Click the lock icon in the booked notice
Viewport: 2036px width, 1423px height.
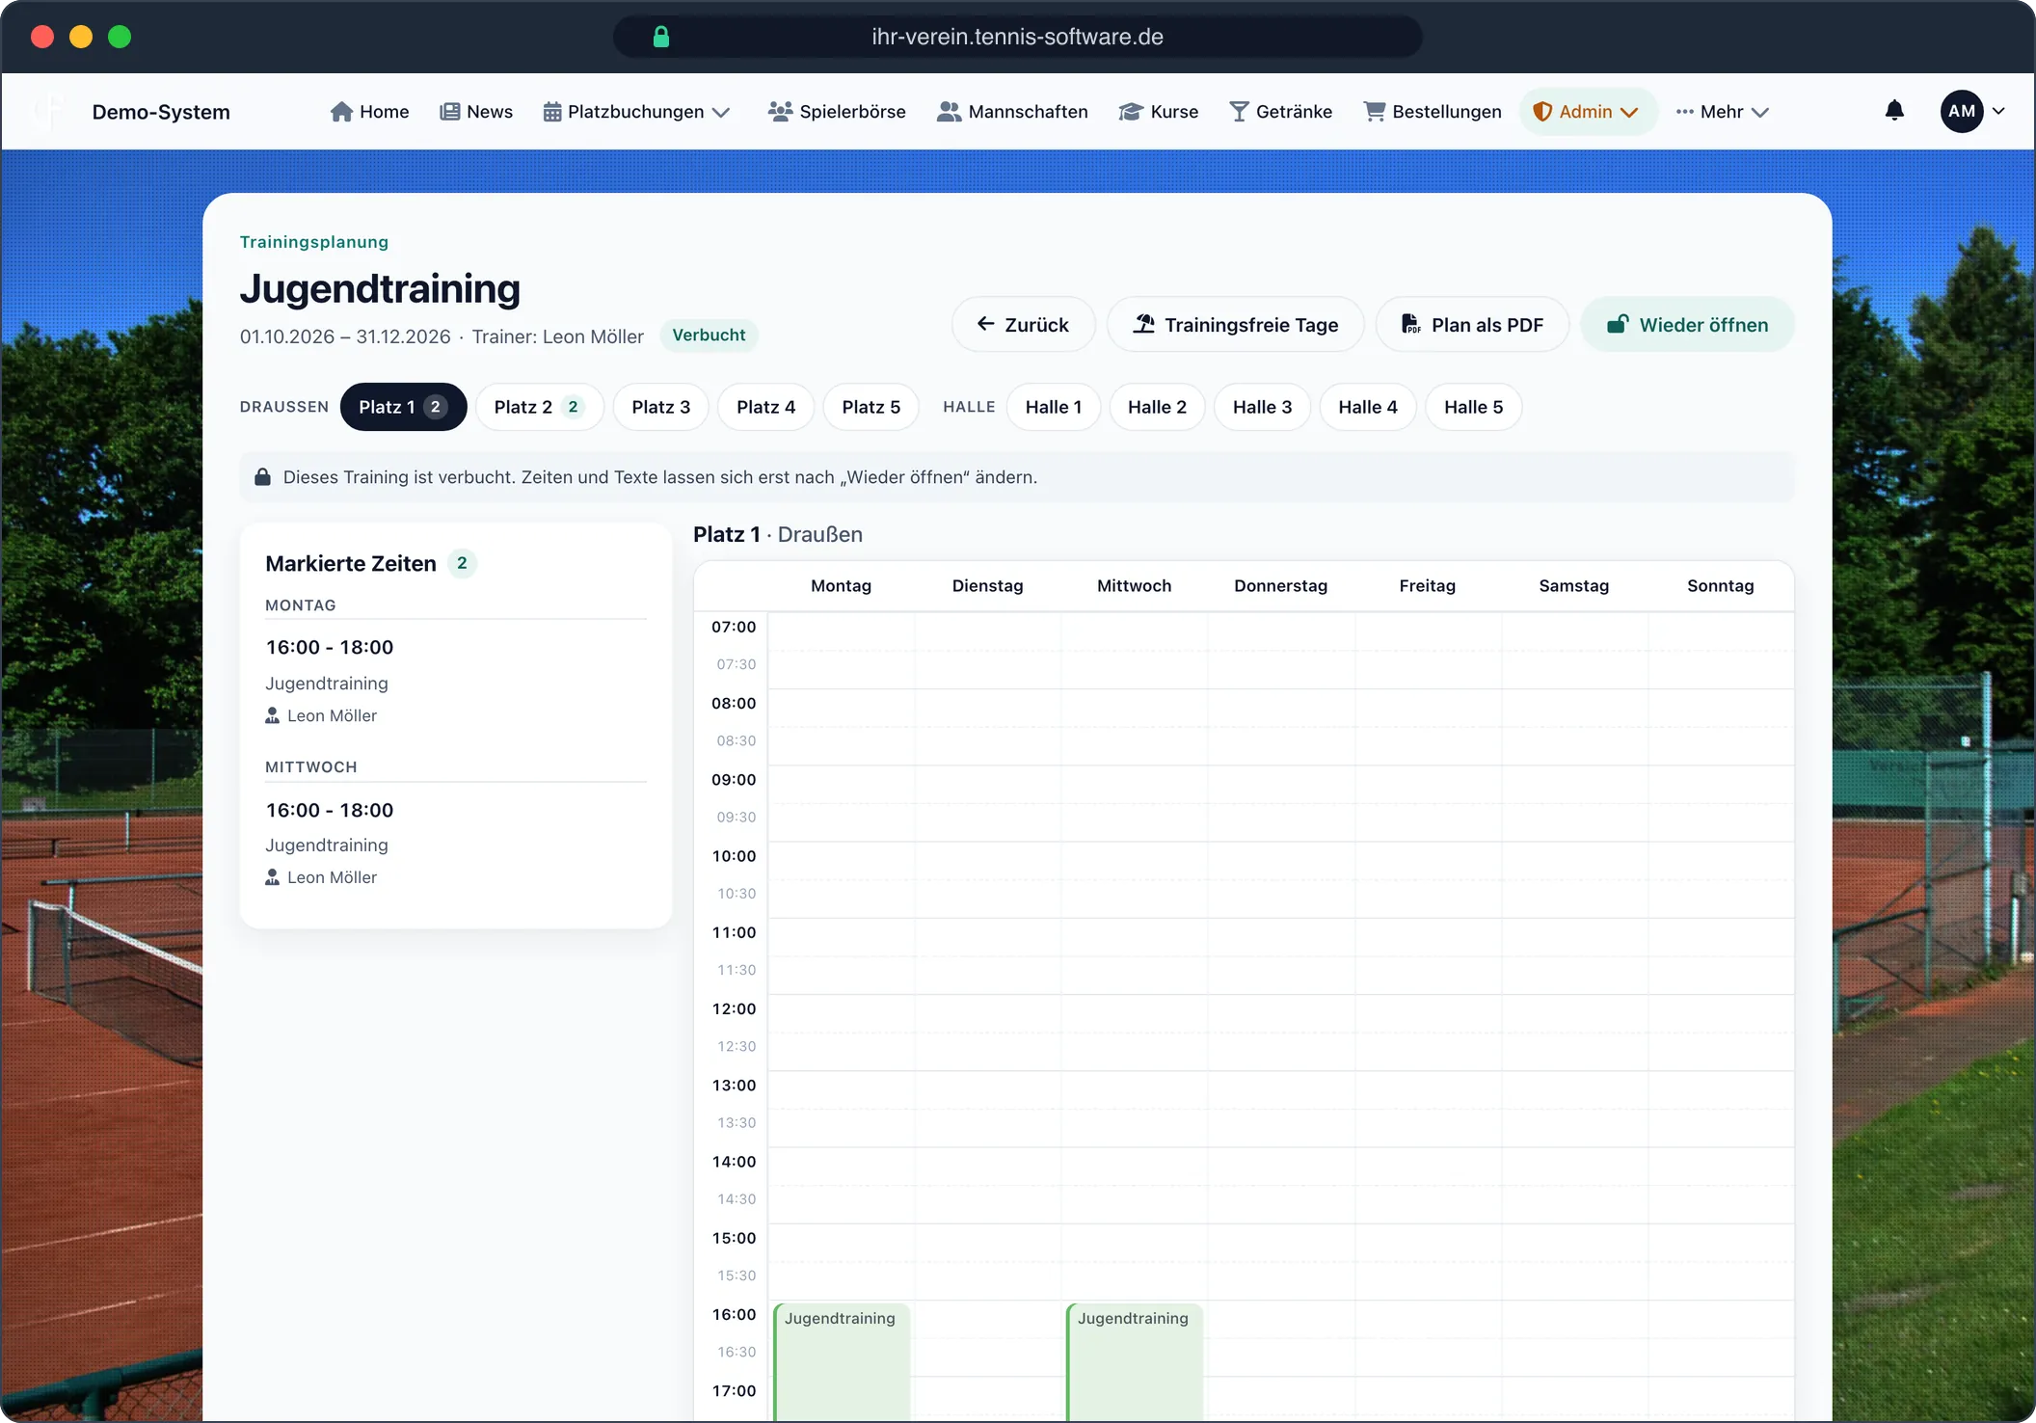[x=262, y=477]
